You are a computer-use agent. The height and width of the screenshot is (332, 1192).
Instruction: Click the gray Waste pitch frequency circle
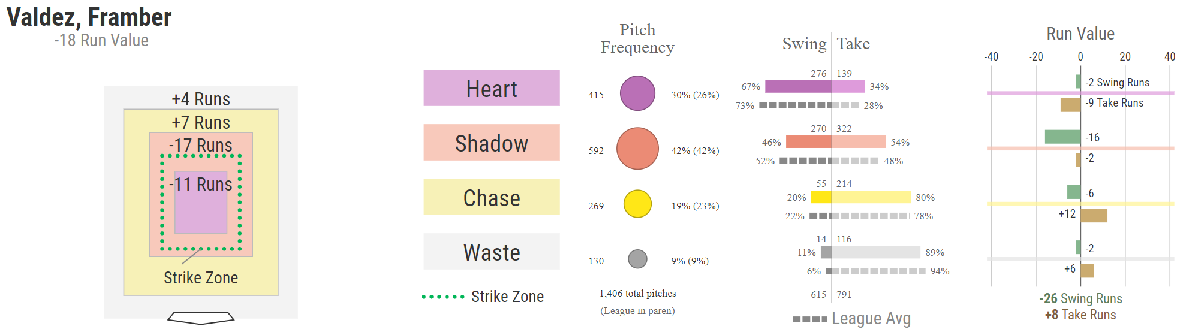pyautogui.click(x=637, y=259)
